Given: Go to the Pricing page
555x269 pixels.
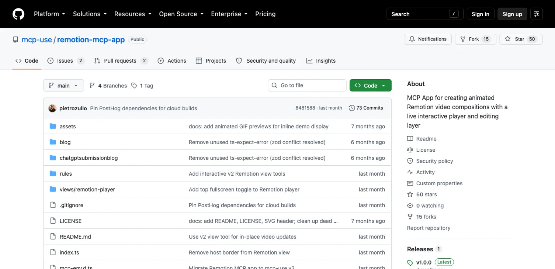Looking at the screenshot, I should [x=265, y=14].
